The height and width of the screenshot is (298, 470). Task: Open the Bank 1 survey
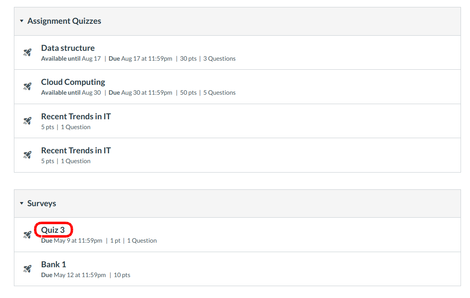coord(53,264)
